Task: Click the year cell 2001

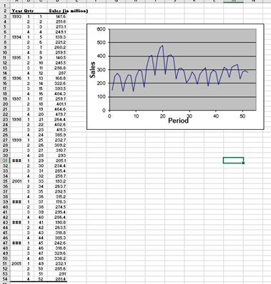Action: click(16, 181)
